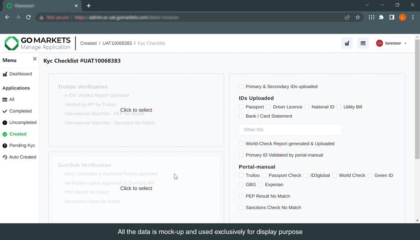420x240 pixels.
Task: Open the table grid icon button in header
Action: [x=363, y=43]
